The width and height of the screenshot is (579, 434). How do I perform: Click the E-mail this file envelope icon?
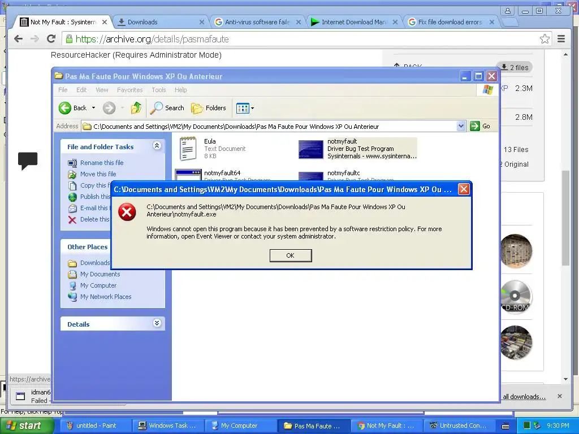pyautogui.click(x=72, y=209)
